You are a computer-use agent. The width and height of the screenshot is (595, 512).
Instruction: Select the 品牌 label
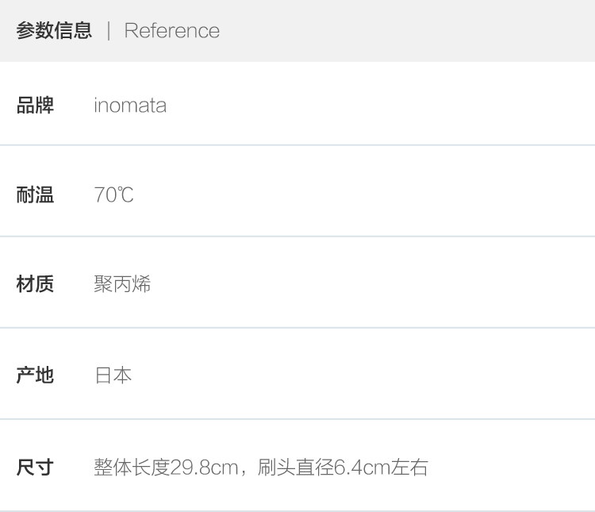coord(35,106)
